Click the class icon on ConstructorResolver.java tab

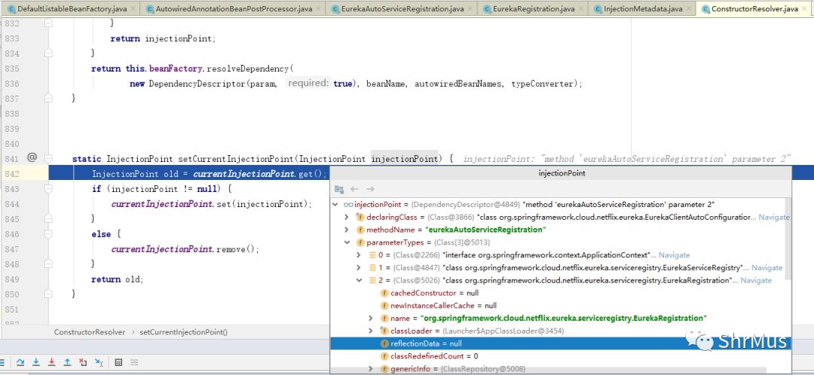tap(705, 9)
